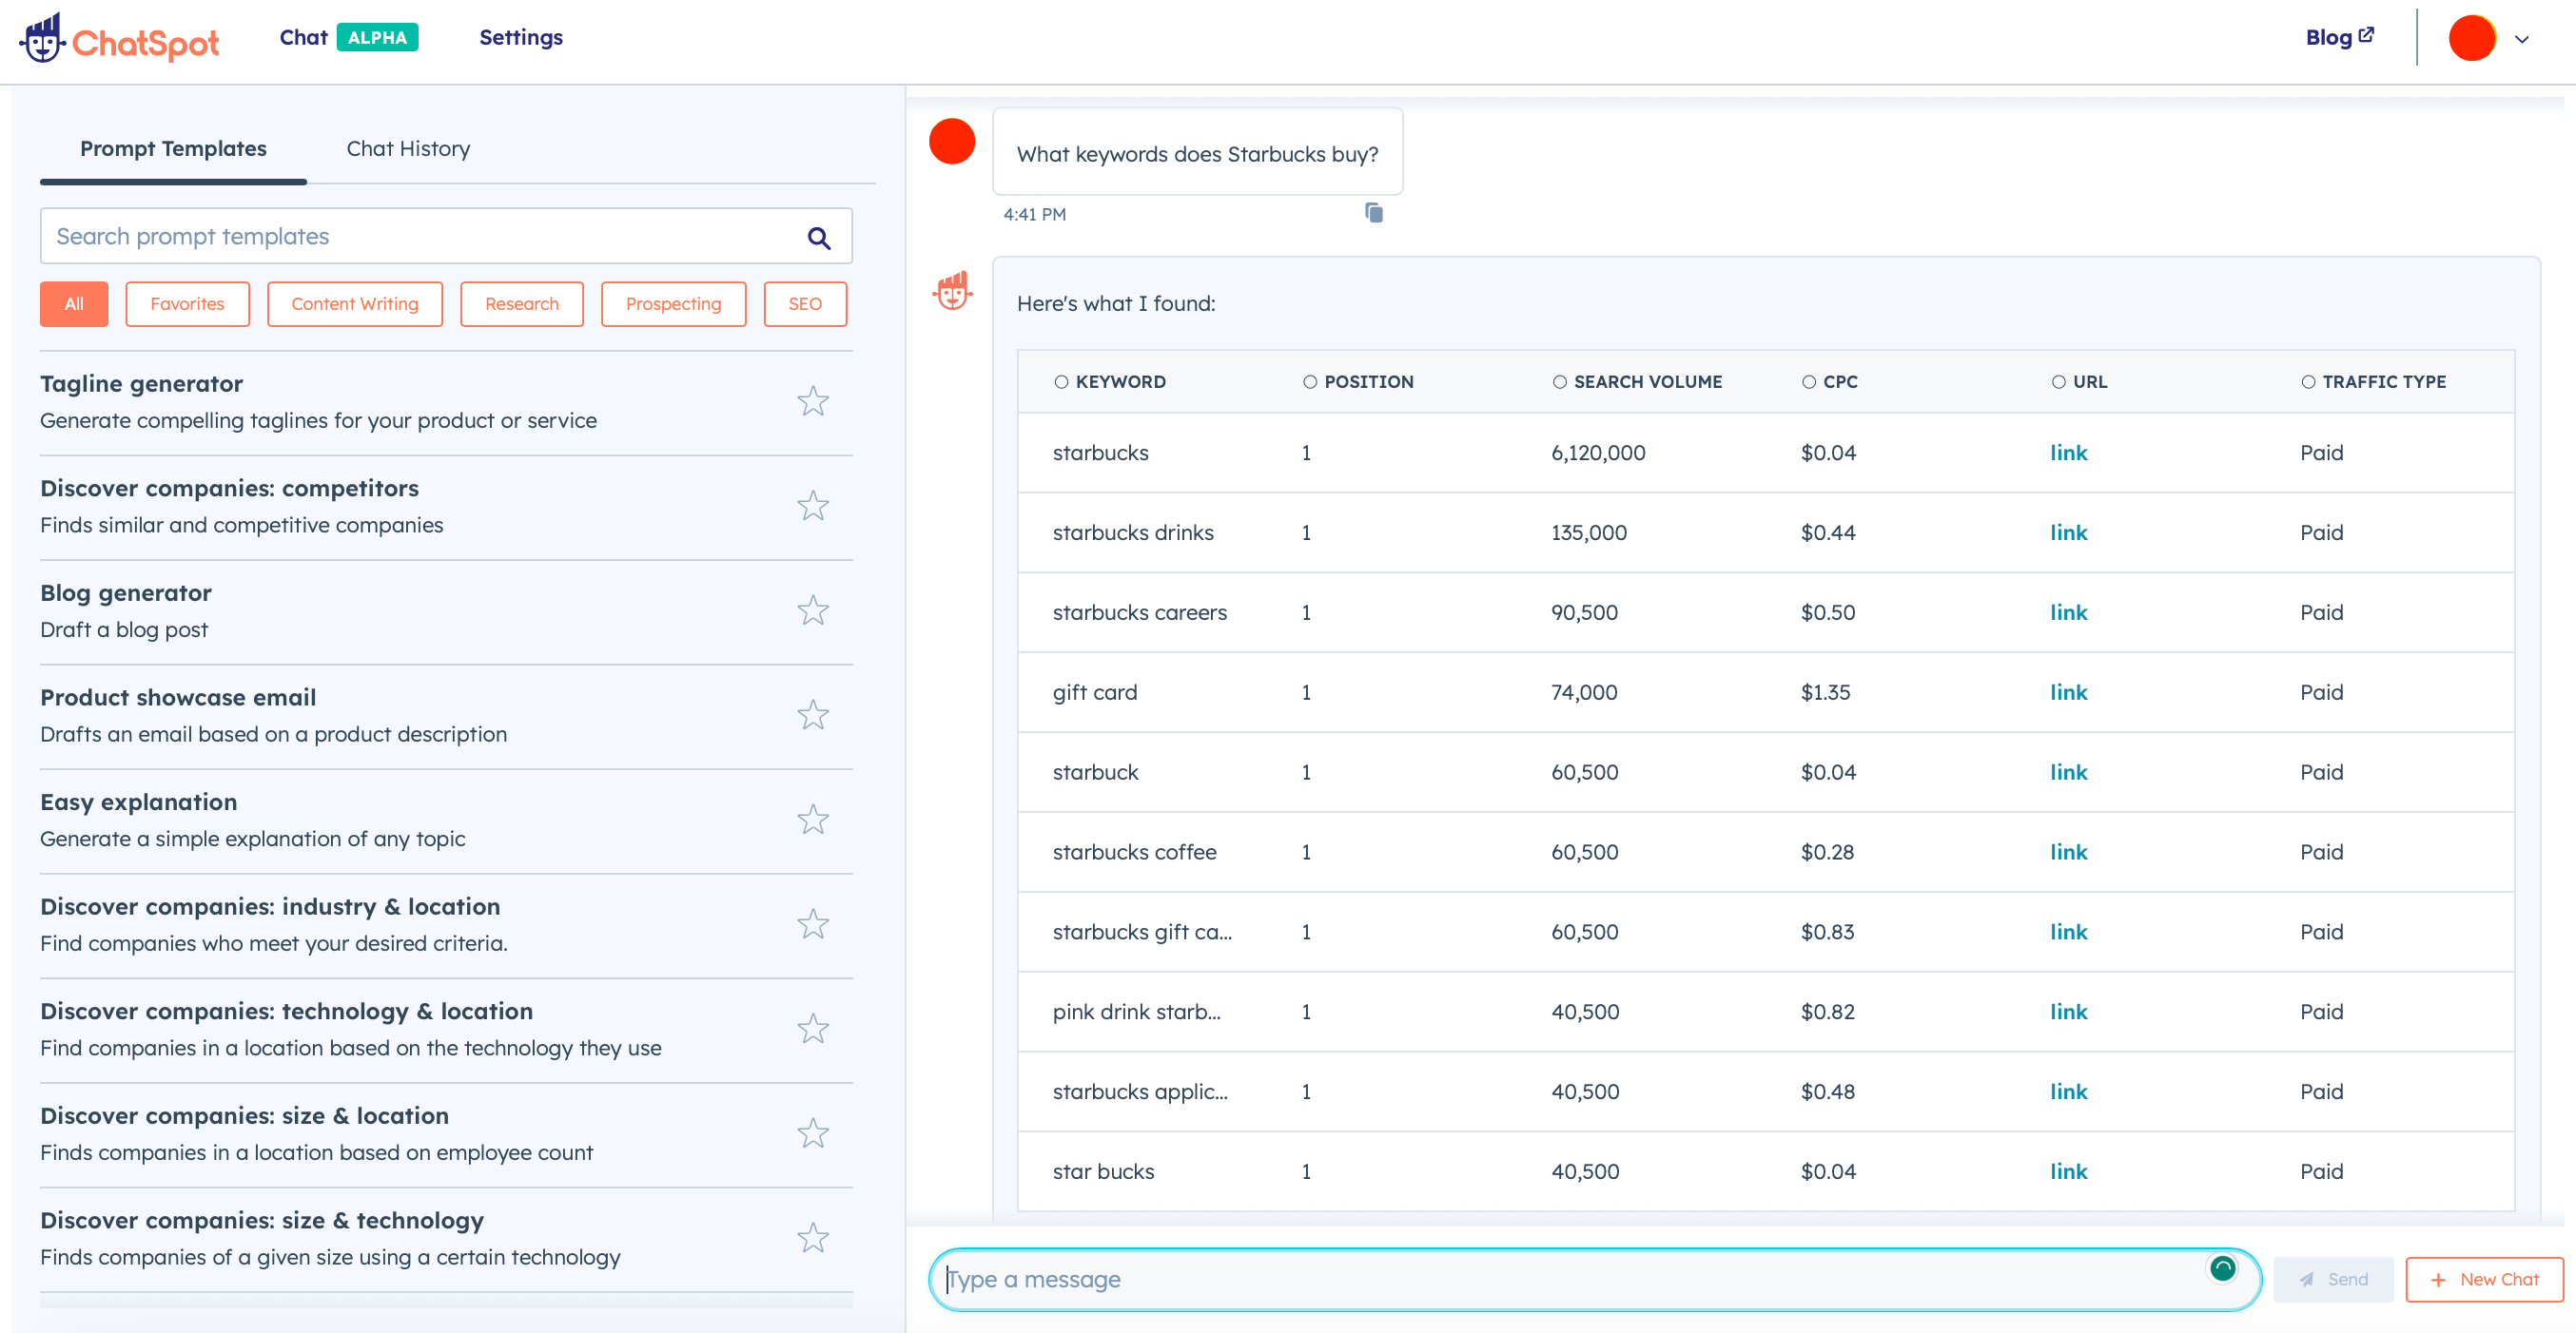Viewport: 2576px width, 1333px height.
Task: Filter templates by Research
Action: [x=522, y=303]
